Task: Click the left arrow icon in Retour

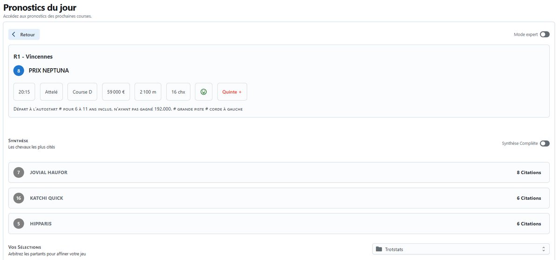Action: point(14,34)
